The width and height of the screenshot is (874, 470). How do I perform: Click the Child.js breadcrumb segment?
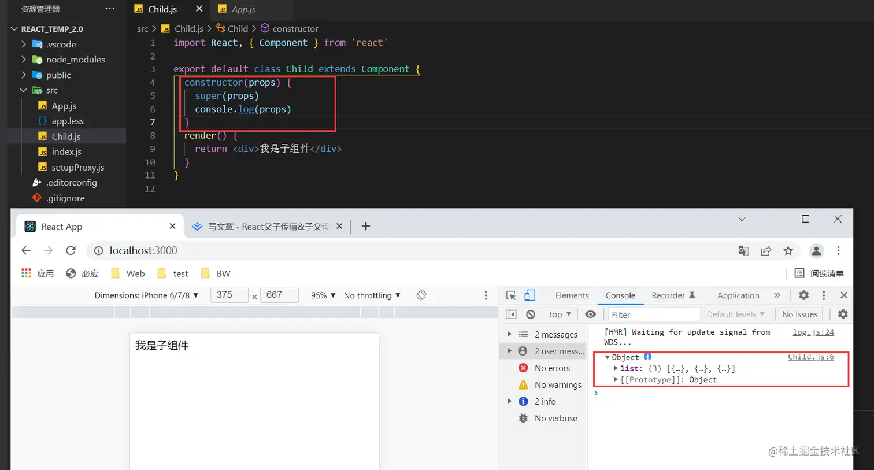click(x=188, y=28)
